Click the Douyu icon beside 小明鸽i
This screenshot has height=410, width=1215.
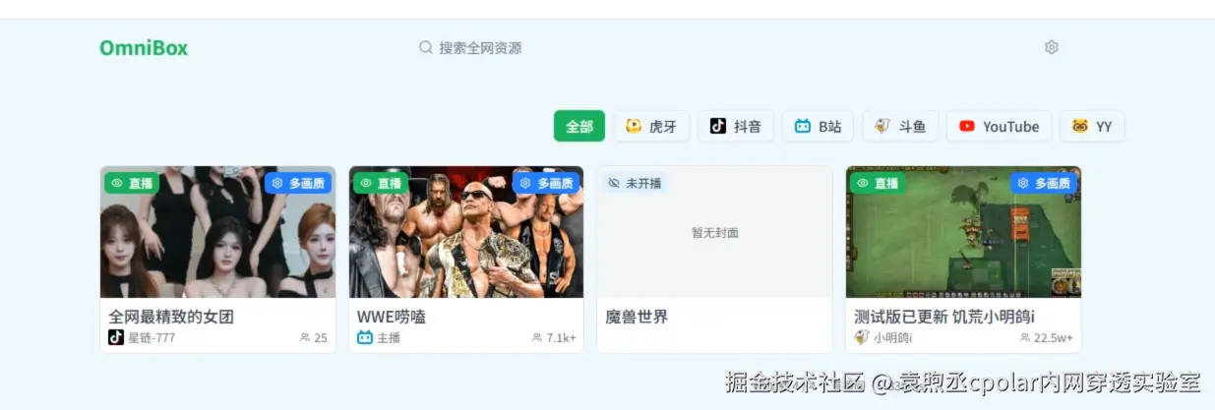tap(862, 337)
